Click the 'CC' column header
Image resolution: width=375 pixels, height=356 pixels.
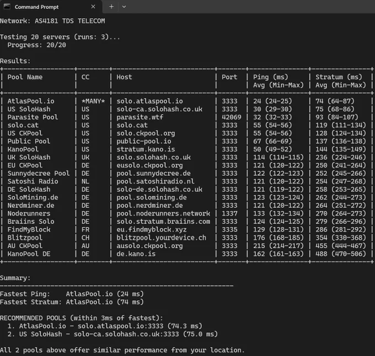[x=85, y=77]
